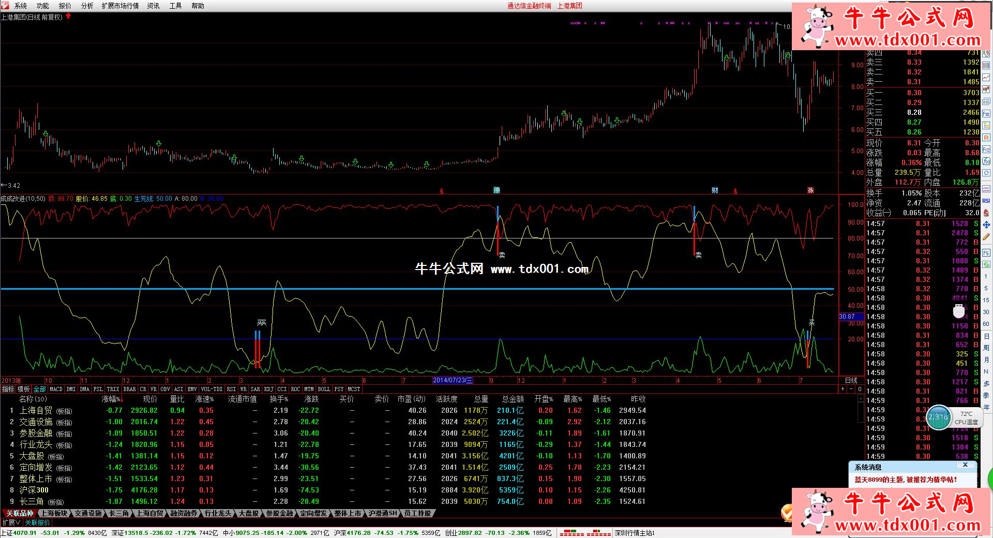Switch to 60-minute period
This screenshot has width=993, height=538.
coord(986,324)
